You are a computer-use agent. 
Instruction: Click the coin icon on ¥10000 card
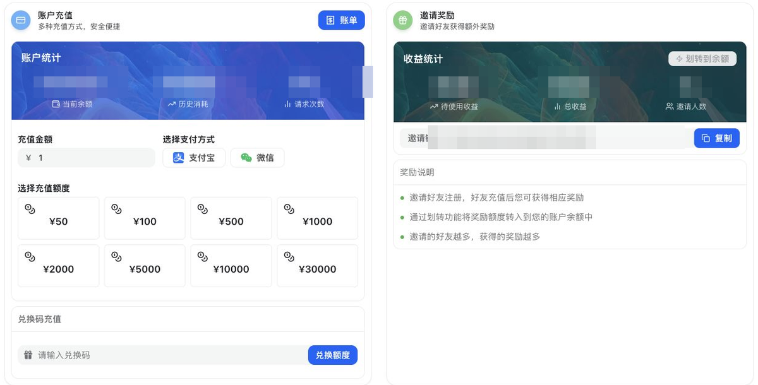click(203, 256)
